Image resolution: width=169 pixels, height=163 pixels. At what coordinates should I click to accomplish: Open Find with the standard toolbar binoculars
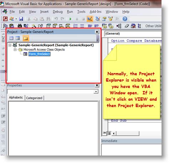coord(48,19)
